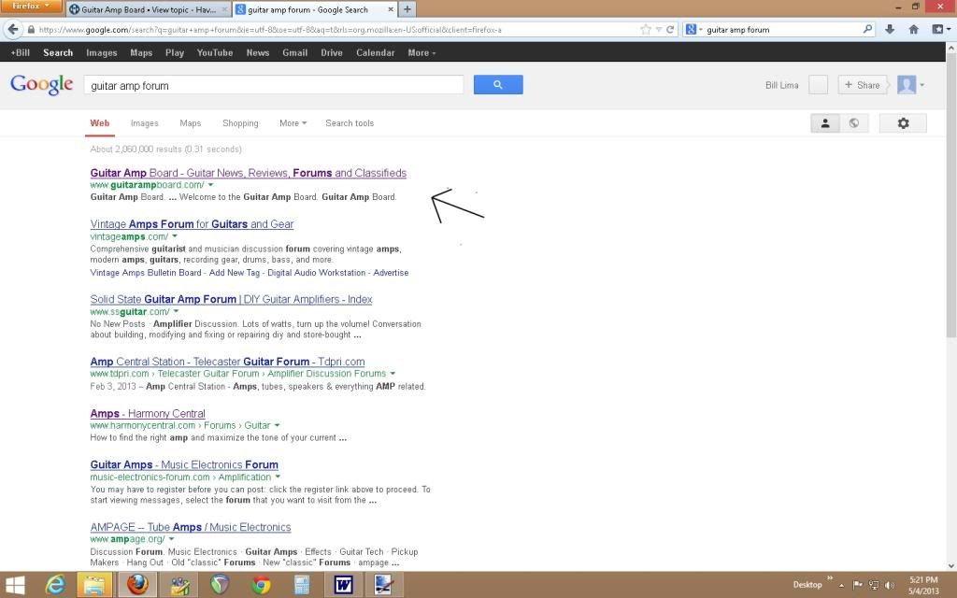Open AMPAGE Tube Amps result link
This screenshot has height=598, width=957.
click(x=191, y=527)
